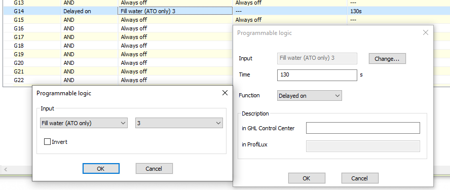Click the 130s cell in row G14
This screenshot has width=450, height=190.
[x=398, y=11]
